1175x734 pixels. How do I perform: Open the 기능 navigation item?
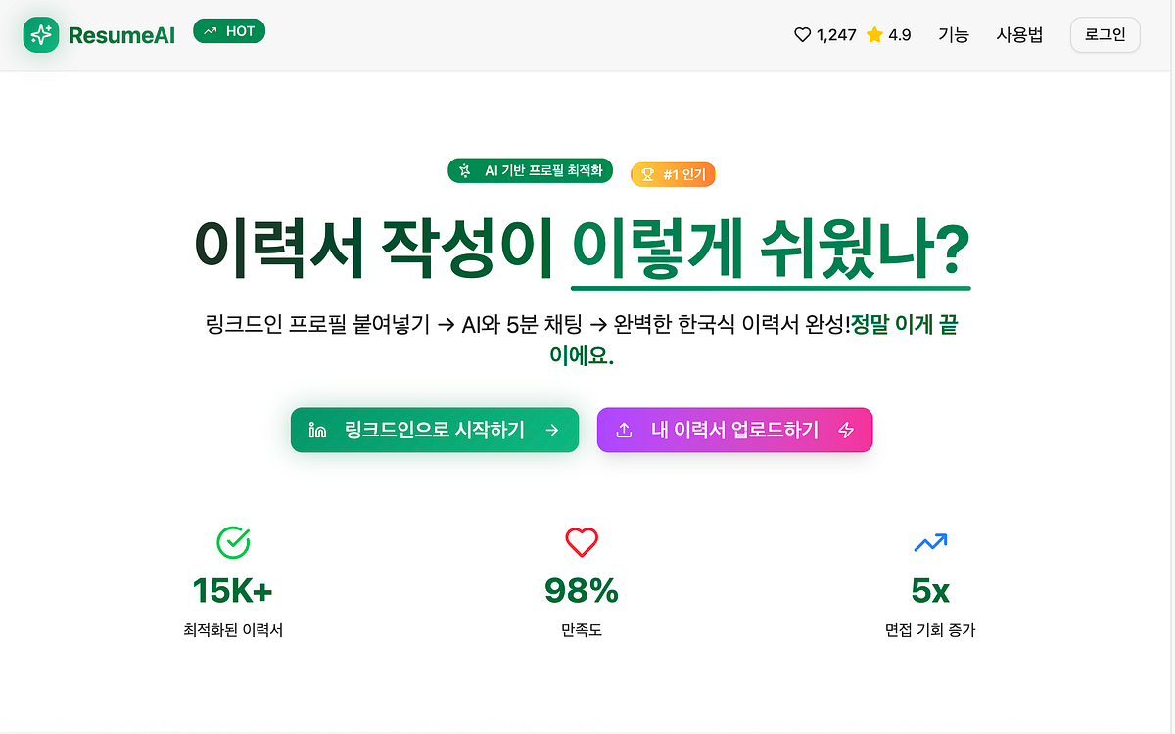(954, 34)
